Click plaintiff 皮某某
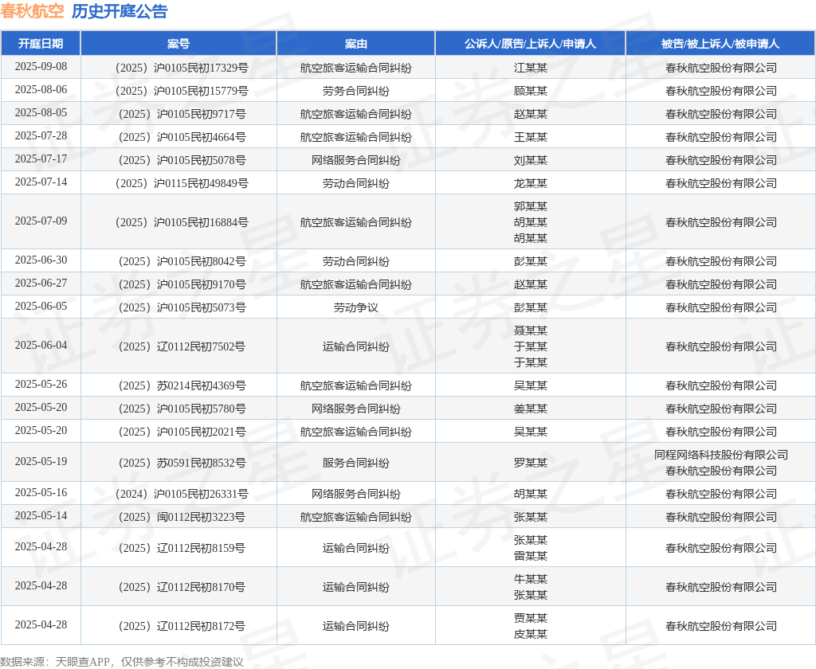This screenshot has height=669, width=816. coord(530,634)
